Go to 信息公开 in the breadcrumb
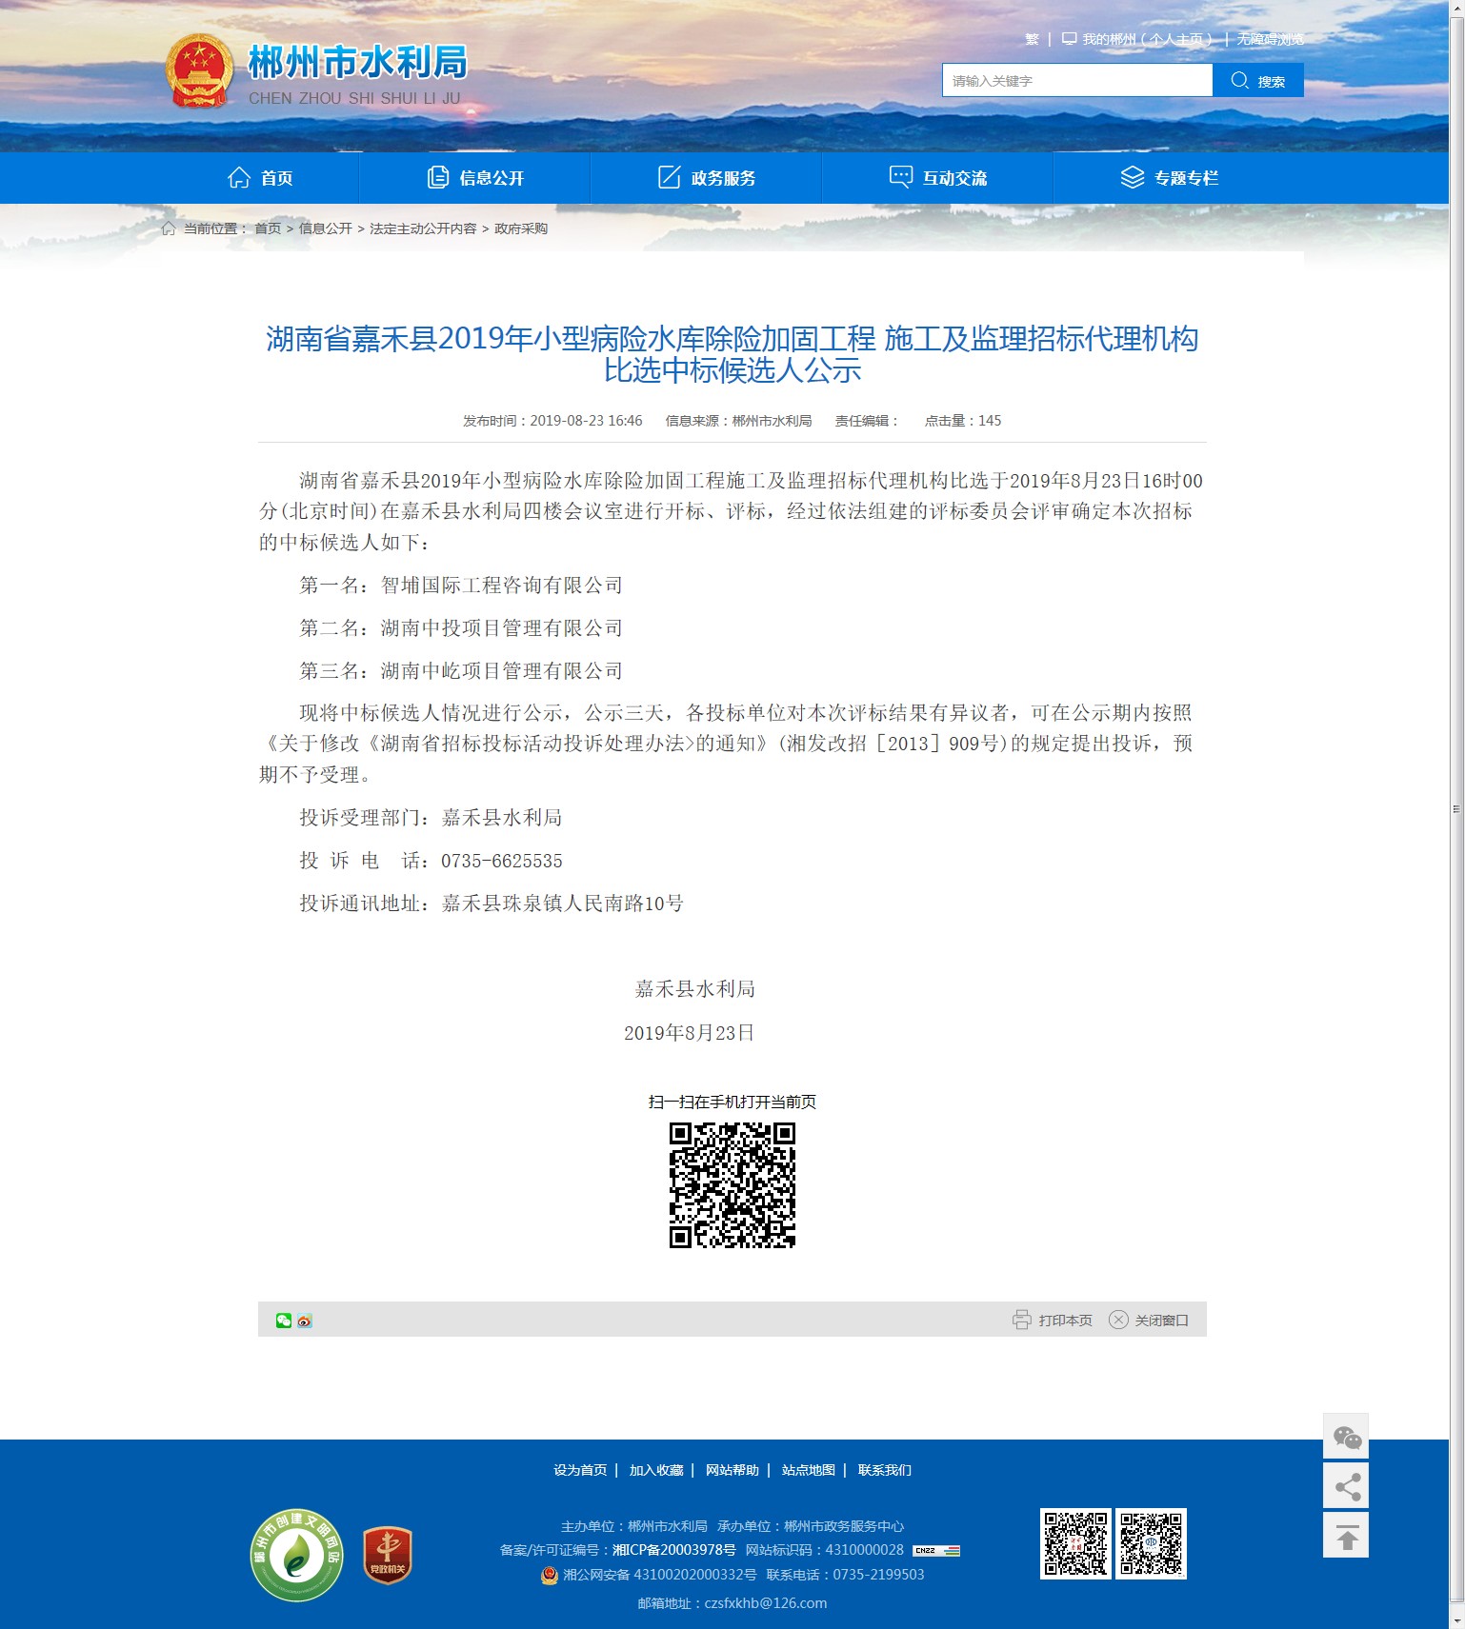Viewport: 1465px width, 1629px height. (326, 228)
